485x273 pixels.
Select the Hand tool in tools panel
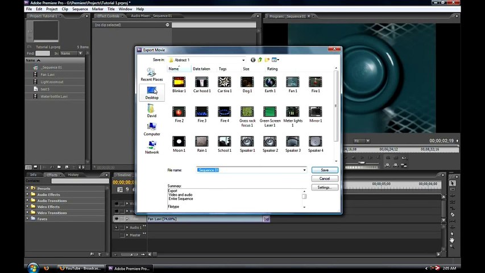pyautogui.click(x=452, y=240)
